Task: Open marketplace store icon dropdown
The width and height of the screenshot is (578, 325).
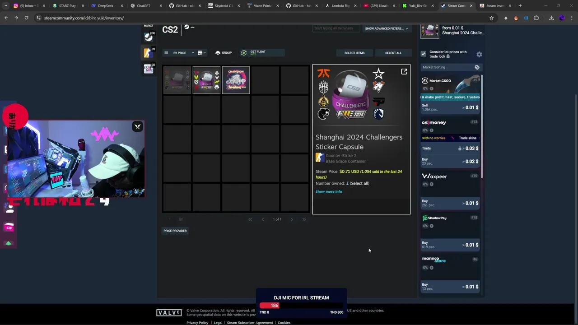Action: (201, 53)
